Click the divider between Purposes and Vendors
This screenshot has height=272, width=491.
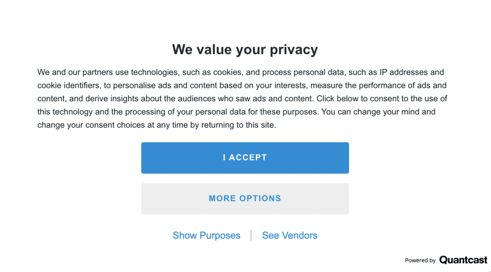tap(251, 235)
